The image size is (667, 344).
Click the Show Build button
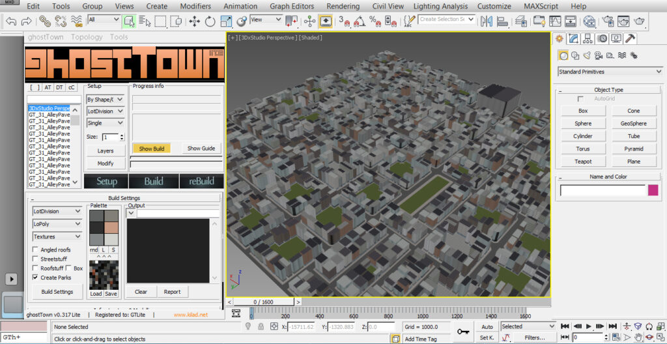point(151,149)
